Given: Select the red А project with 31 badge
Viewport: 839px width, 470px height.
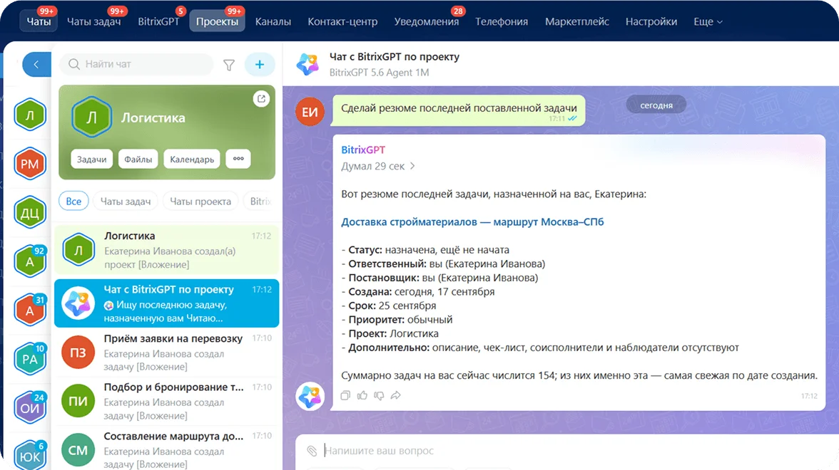Looking at the screenshot, I should tap(30, 310).
